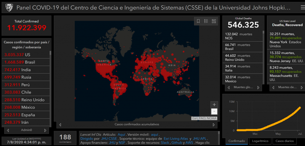Click the Nueva Jersey deaths entry
This screenshot has height=146, width=305.
click(286, 57)
